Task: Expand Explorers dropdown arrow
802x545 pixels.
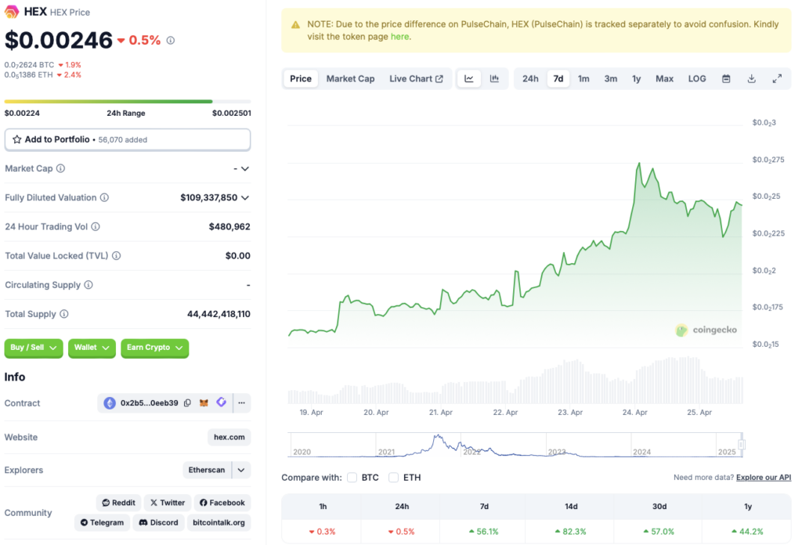Action: click(x=241, y=470)
